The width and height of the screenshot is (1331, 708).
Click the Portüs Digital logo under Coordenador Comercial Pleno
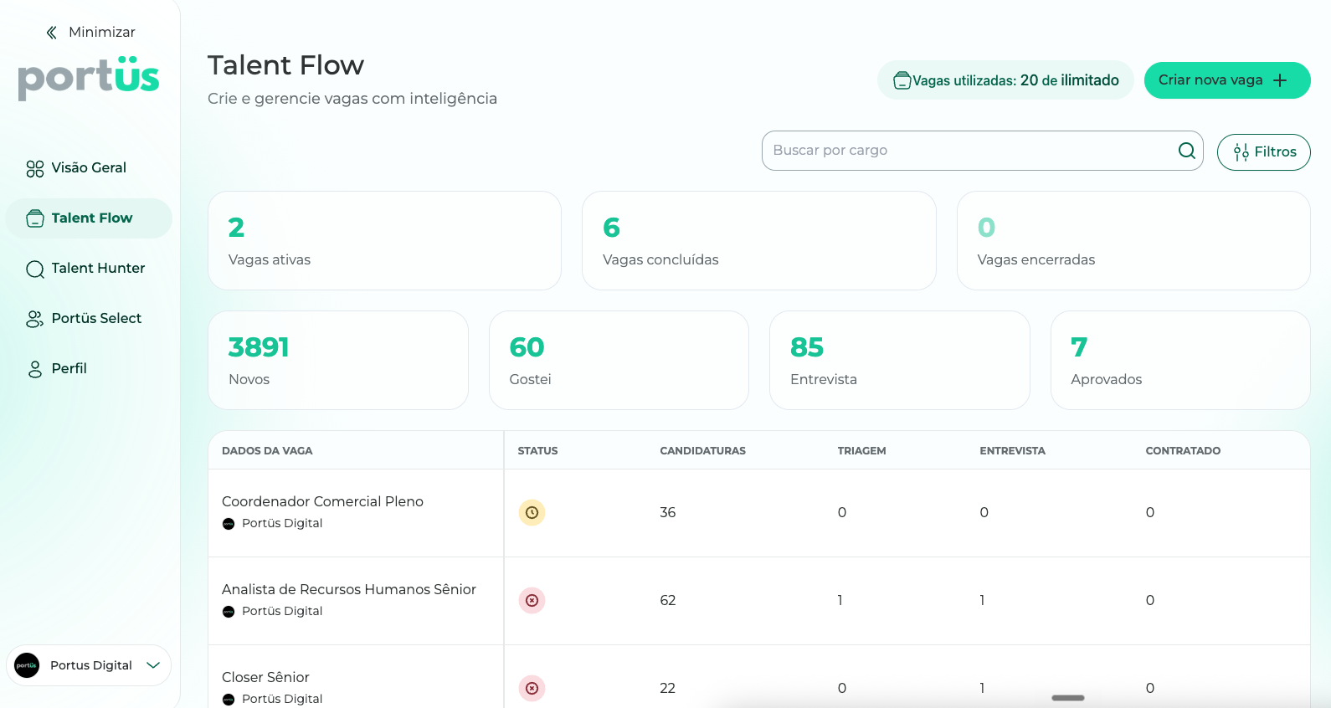point(229,524)
